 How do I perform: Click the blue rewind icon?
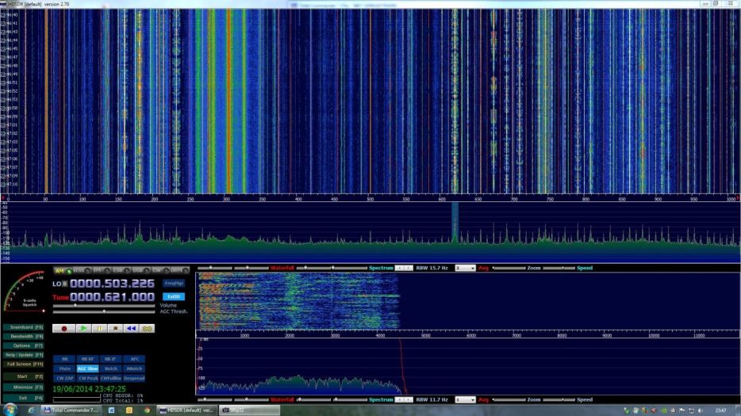132,328
